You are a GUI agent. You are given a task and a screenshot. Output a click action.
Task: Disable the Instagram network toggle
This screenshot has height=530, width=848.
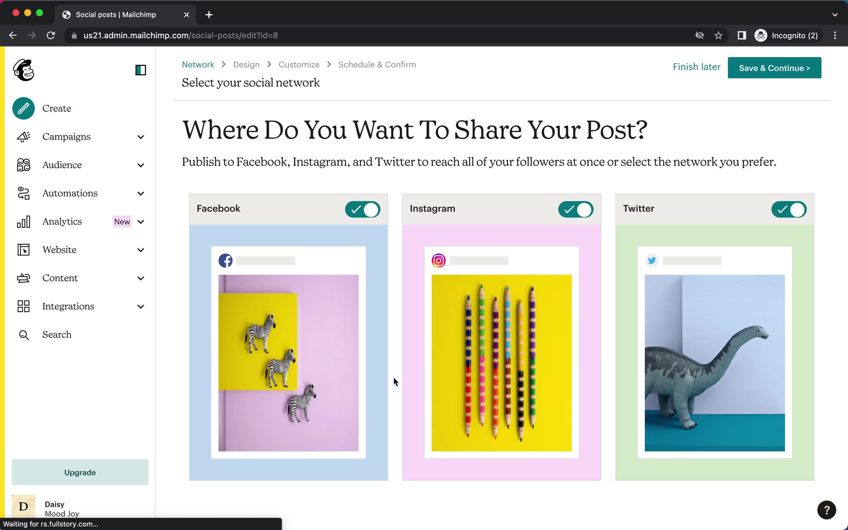575,209
